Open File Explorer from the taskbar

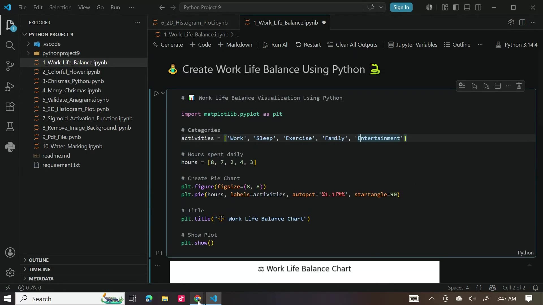tap(165, 299)
